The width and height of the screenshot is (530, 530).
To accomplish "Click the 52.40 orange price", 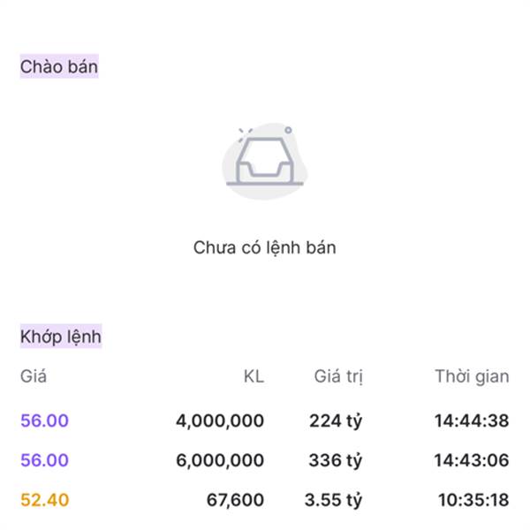I will point(44,500).
